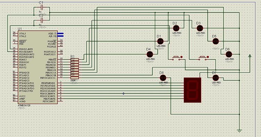Click the PD0/SCL/INT0 pin label
261x137 pixels.
point(26,49)
